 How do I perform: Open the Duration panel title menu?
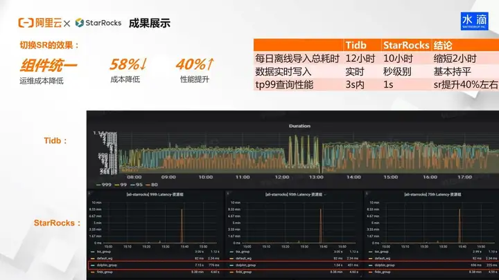(299, 126)
